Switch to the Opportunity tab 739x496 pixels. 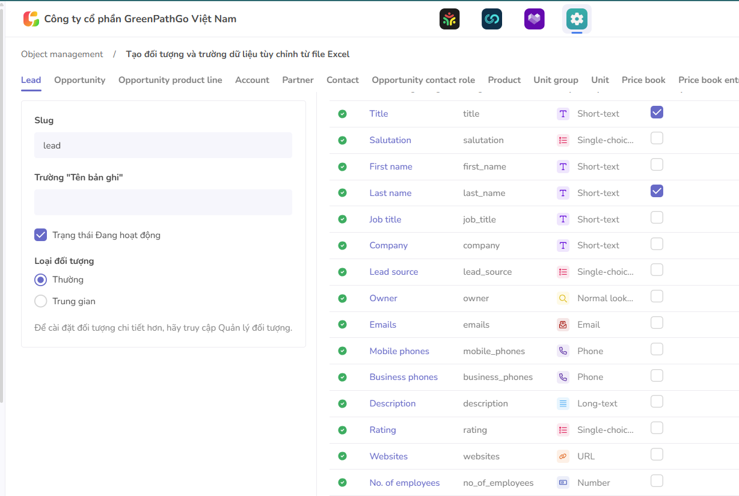click(x=79, y=80)
